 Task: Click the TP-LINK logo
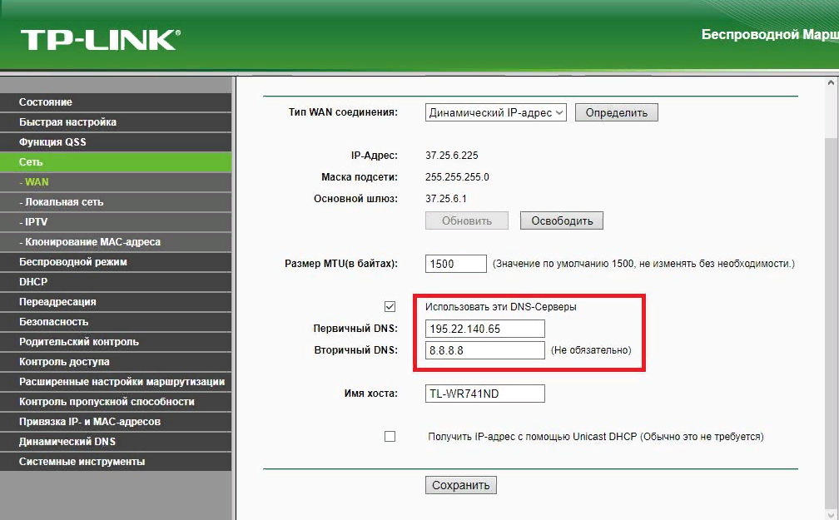(x=100, y=39)
